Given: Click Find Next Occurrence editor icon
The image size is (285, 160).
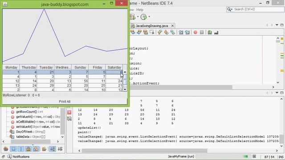Looking at the screenshot, I should point(139,32).
